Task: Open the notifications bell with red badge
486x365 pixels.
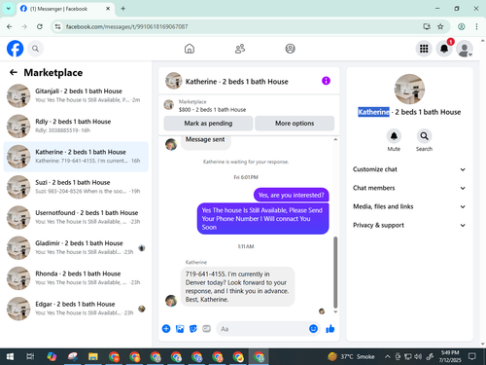Action: [444, 49]
